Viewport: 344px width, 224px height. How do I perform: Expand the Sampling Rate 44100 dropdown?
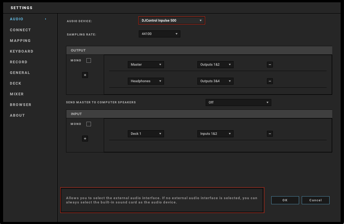[x=159, y=34]
